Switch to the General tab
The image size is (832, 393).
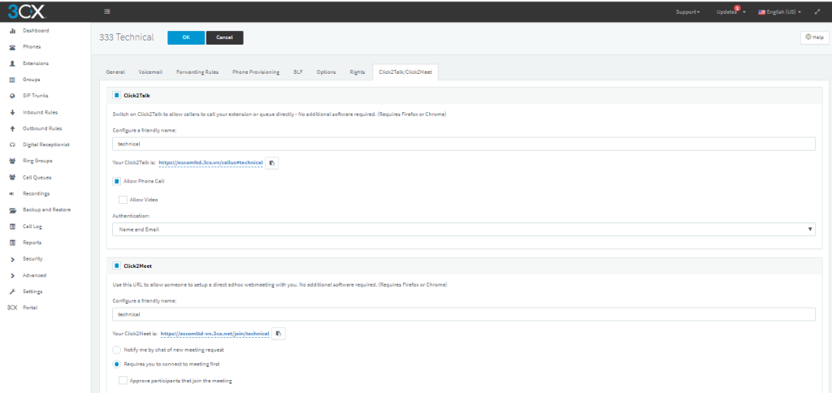115,72
